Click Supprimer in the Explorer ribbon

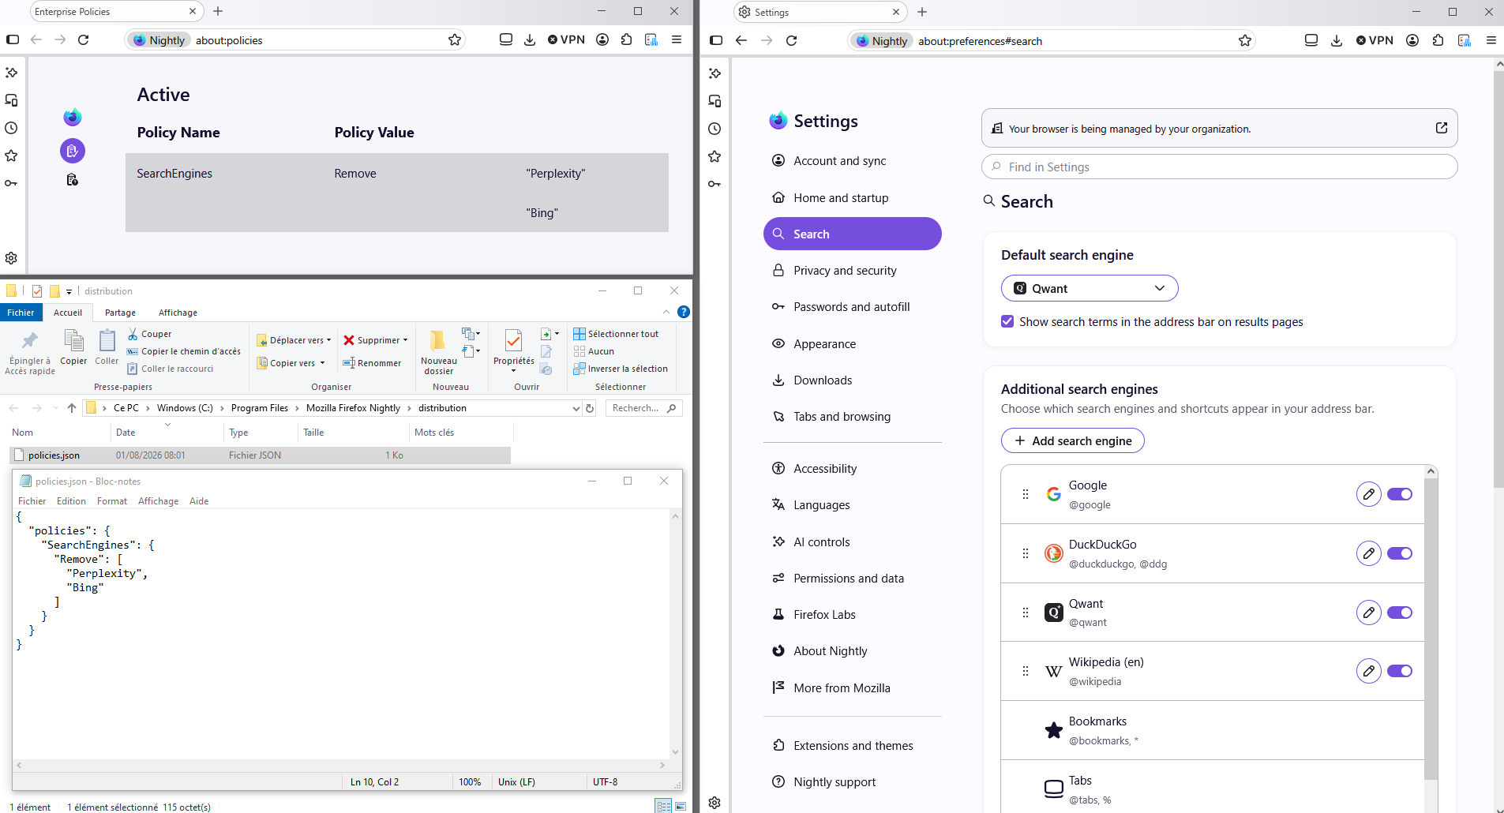371,340
